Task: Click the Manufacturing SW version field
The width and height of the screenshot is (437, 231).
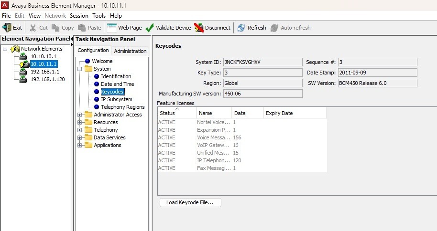Action: (x=263, y=94)
